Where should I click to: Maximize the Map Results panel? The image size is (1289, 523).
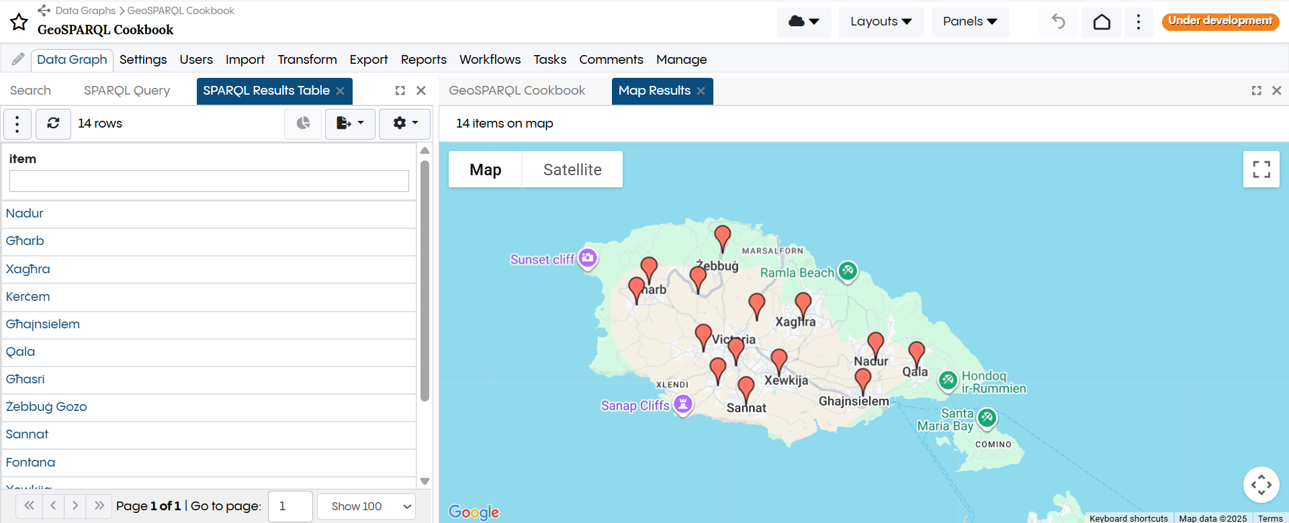[x=1256, y=91]
